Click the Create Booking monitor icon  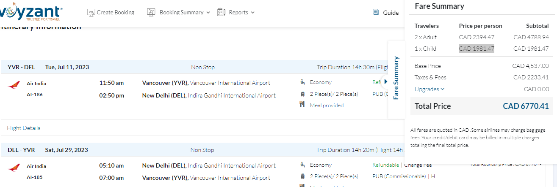(91, 13)
